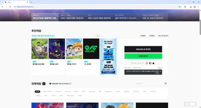Open the 메이플스토리 레테 game thumbnail
201x108 pixels.
[x=57, y=49]
